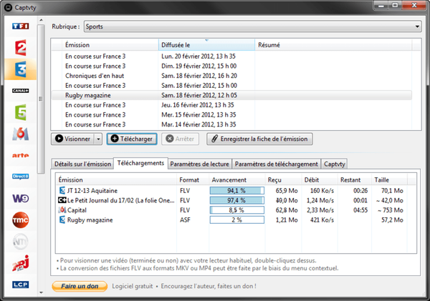Open the Visionner dropdown arrow
430x301 pixels.
tap(97, 139)
